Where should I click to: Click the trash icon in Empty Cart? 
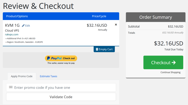pos(97,49)
